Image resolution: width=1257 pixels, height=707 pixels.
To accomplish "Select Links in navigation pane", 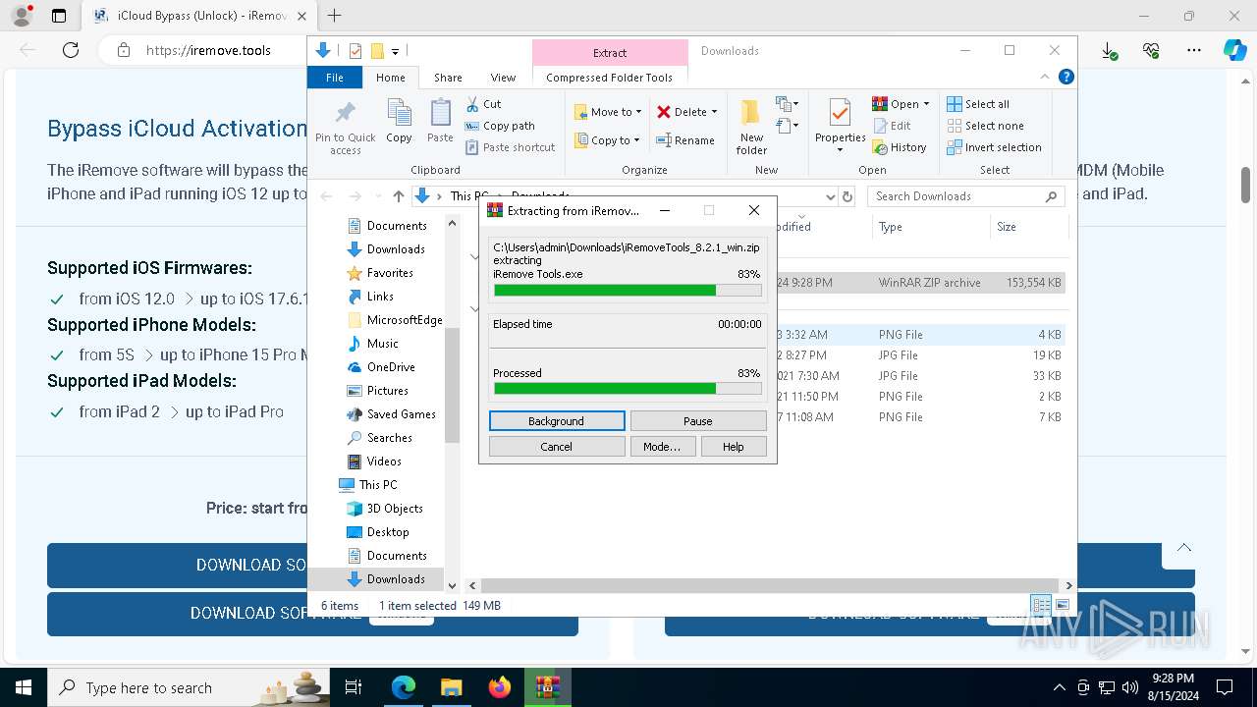I will [x=380, y=297].
